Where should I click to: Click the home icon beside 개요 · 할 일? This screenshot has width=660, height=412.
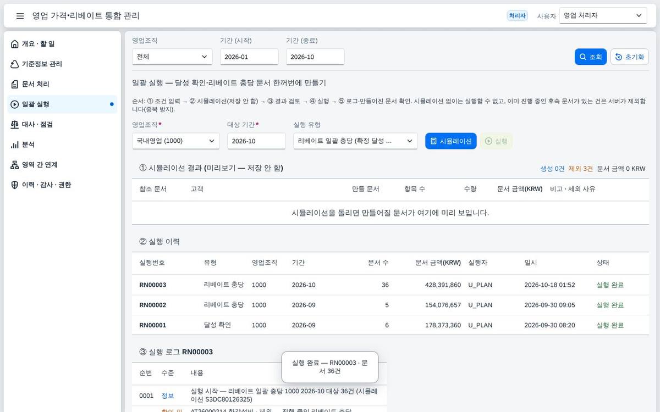[x=15, y=44]
